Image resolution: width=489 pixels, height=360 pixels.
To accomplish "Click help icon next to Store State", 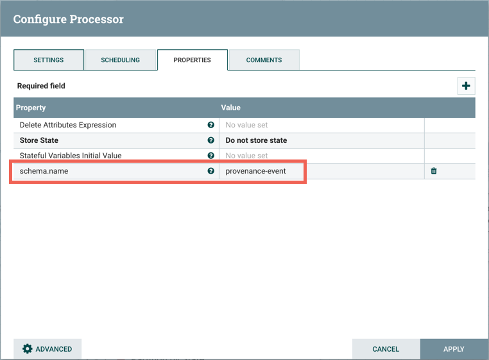I will [x=210, y=140].
